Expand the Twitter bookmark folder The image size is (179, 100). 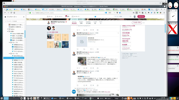coord(8,29)
